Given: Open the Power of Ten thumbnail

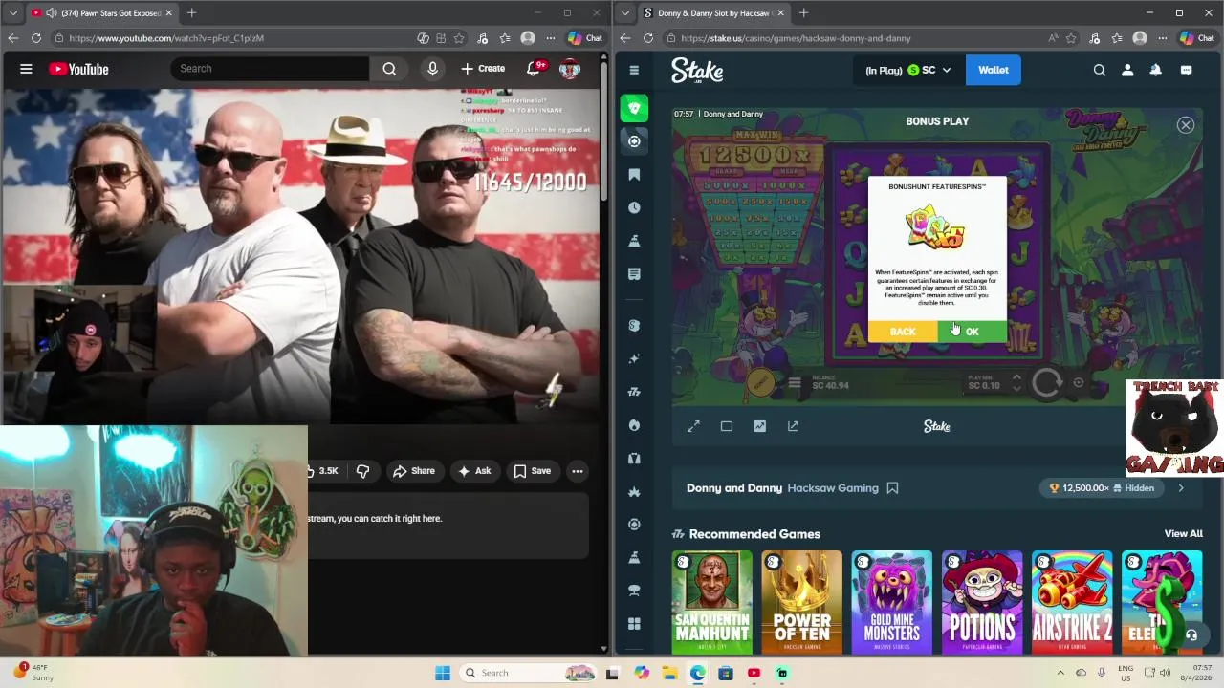Looking at the screenshot, I should click(802, 602).
